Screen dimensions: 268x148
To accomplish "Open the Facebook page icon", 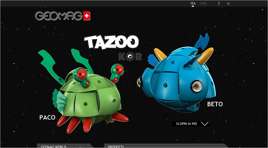I will tap(219, 4).
